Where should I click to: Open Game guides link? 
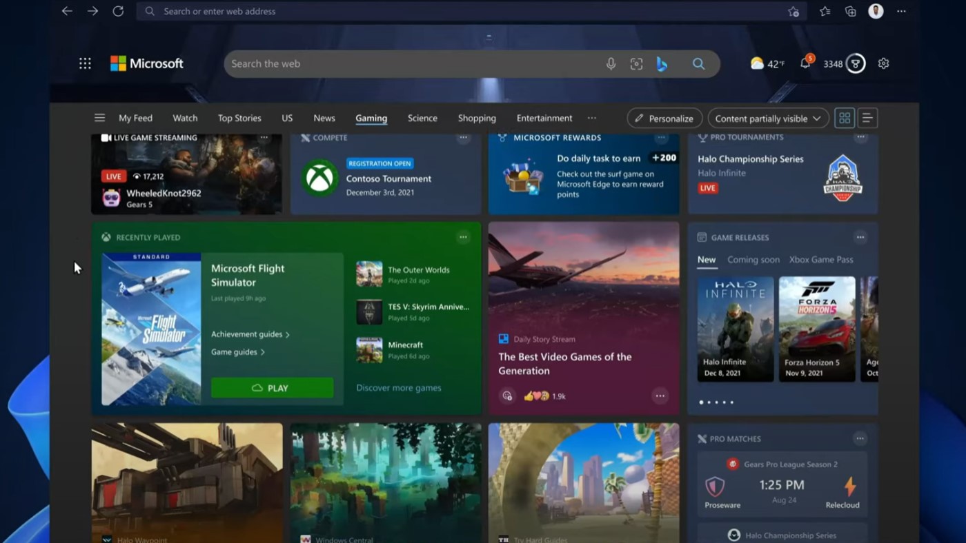pos(238,352)
